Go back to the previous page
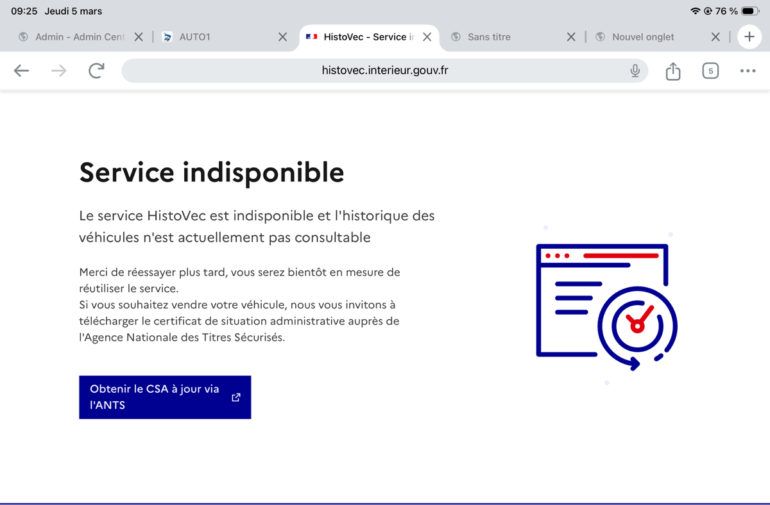Image resolution: width=770 pixels, height=505 pixels. [21, 70]
